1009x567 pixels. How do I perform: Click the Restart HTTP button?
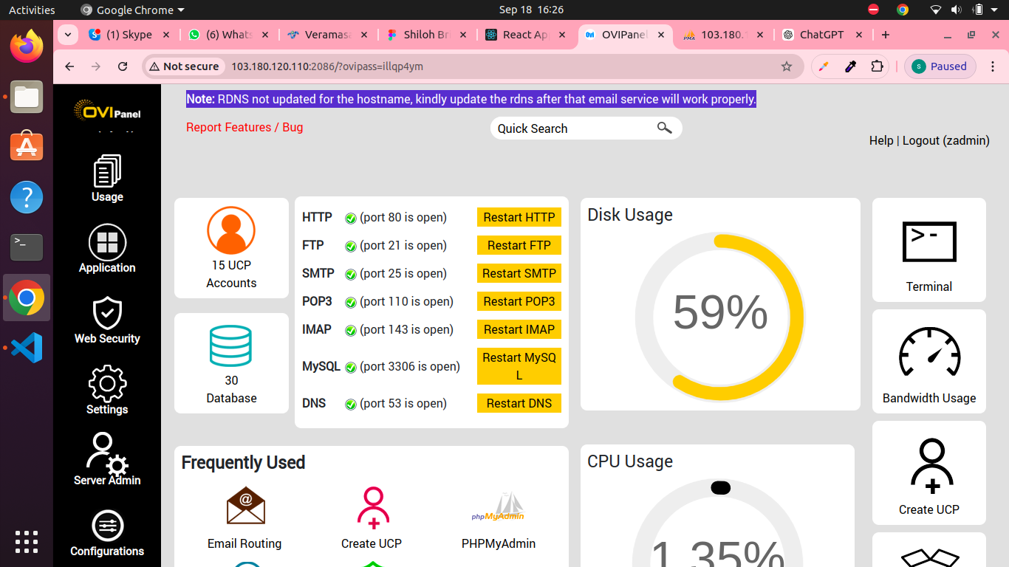(x=519, y=217)
